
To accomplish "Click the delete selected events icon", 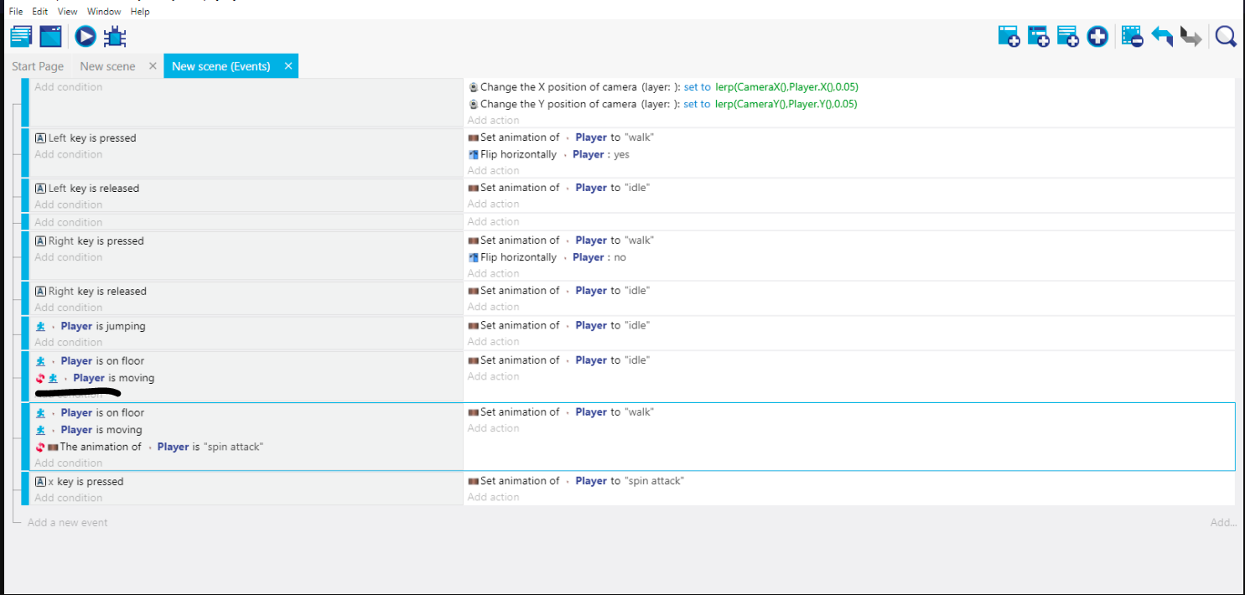I will tap(1132, 37).
